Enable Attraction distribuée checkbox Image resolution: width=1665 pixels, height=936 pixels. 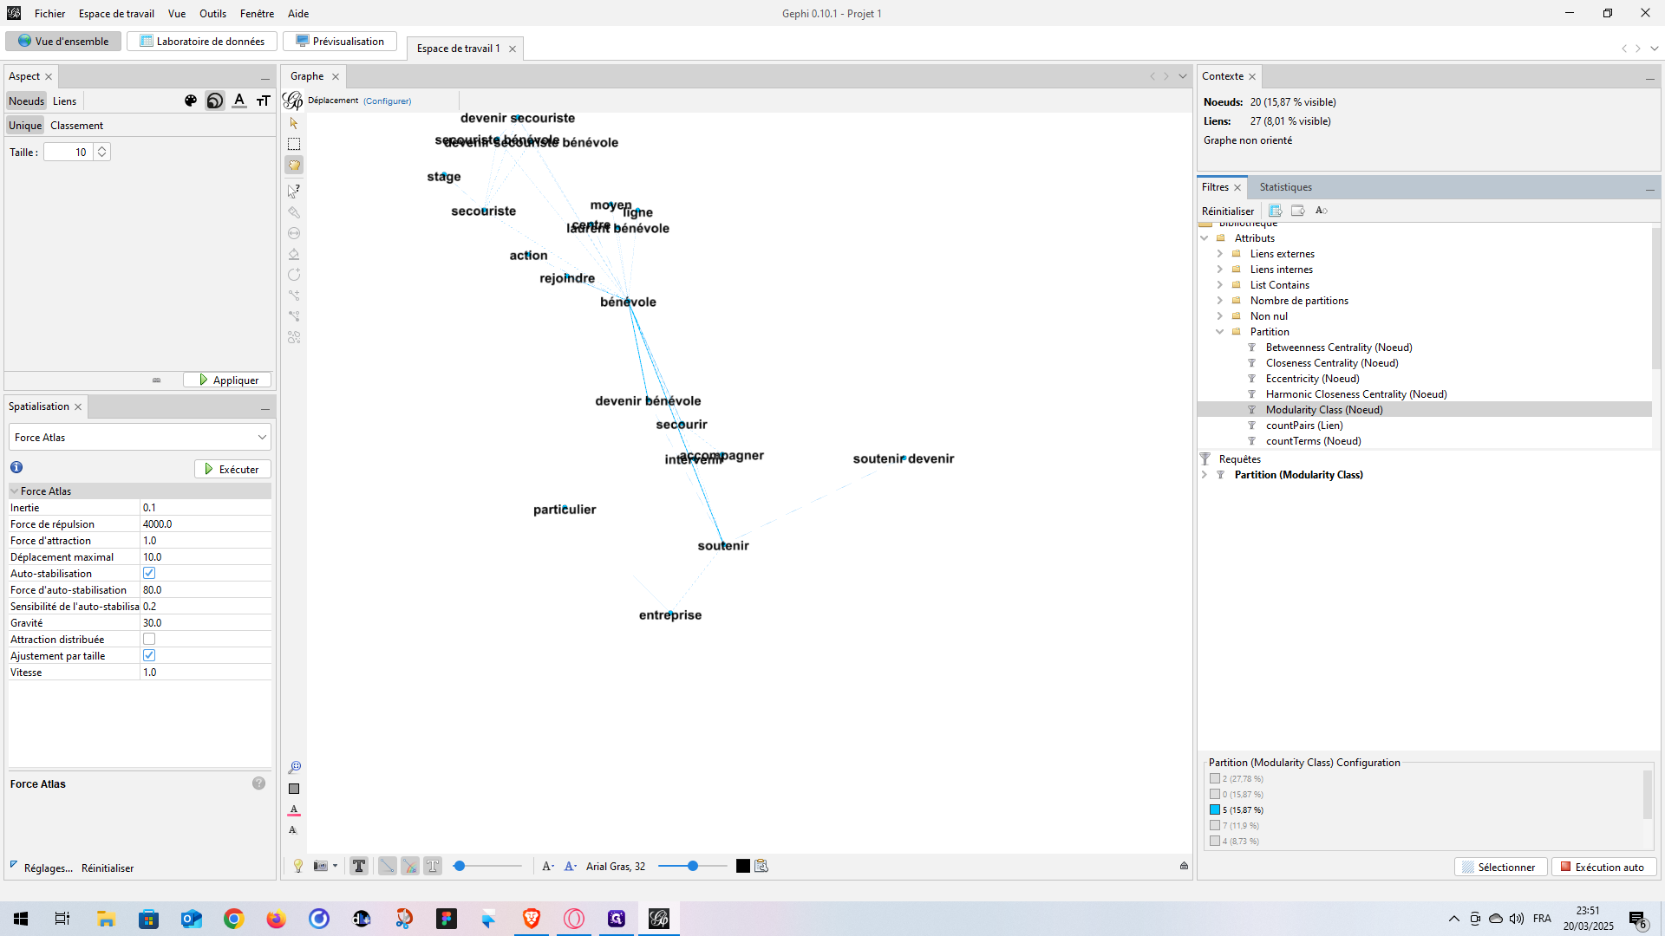(x=149, y=639)
